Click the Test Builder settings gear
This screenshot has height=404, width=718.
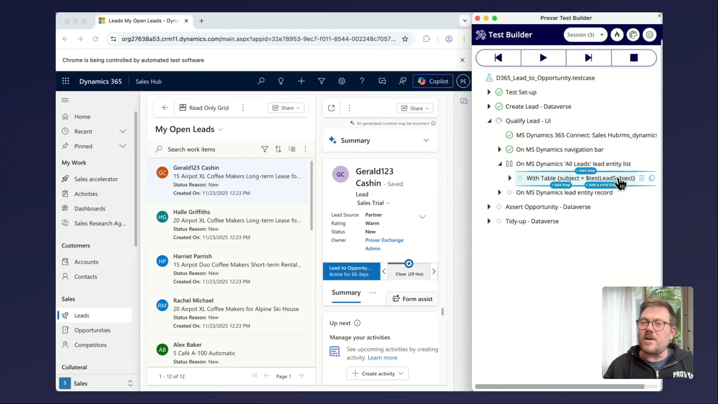click(x=650, y=35)
